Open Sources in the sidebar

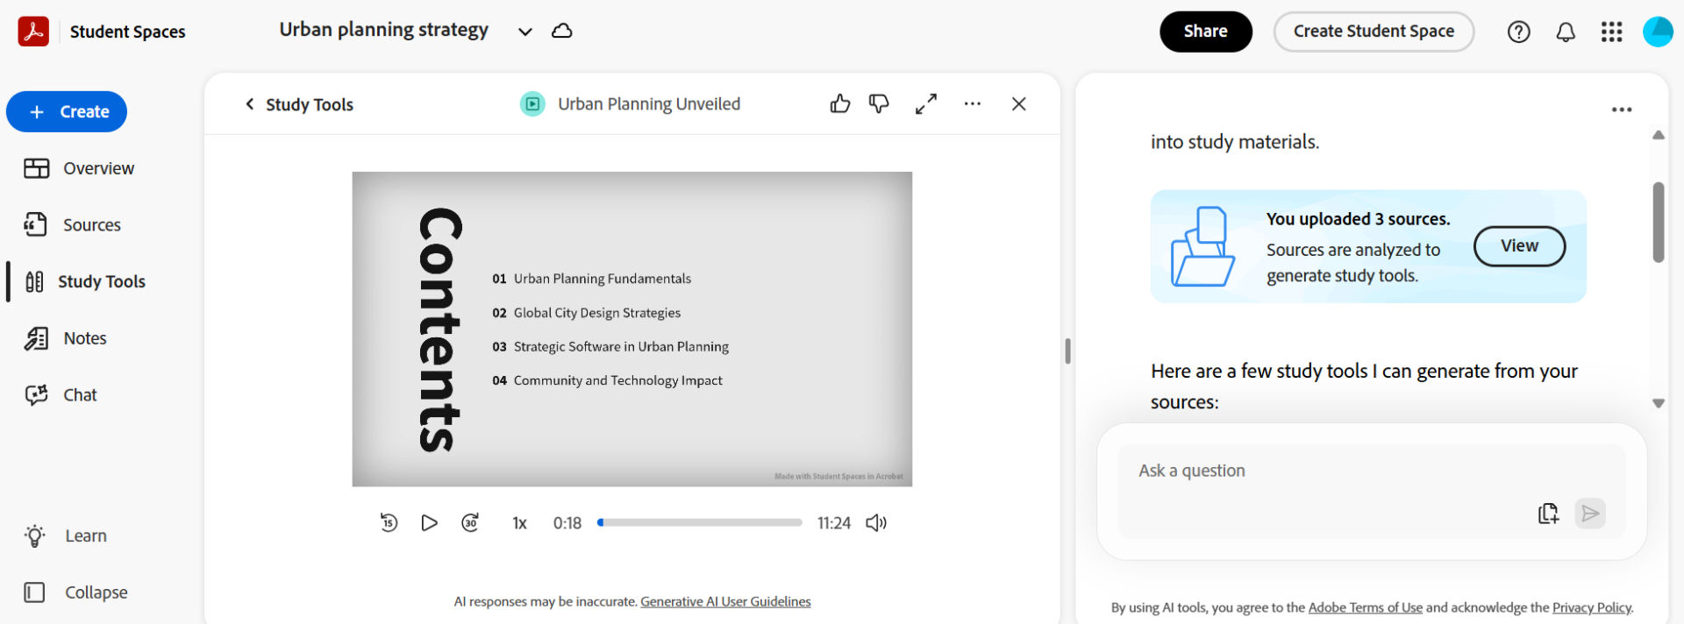[x=73, y=225]
